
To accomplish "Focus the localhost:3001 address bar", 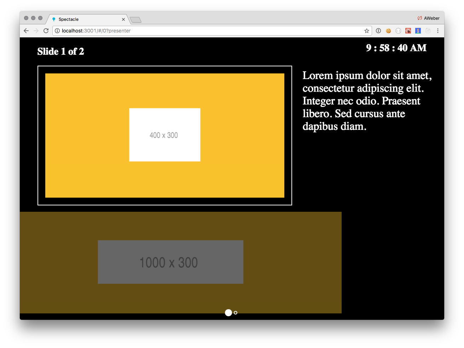I will (212, 31).
